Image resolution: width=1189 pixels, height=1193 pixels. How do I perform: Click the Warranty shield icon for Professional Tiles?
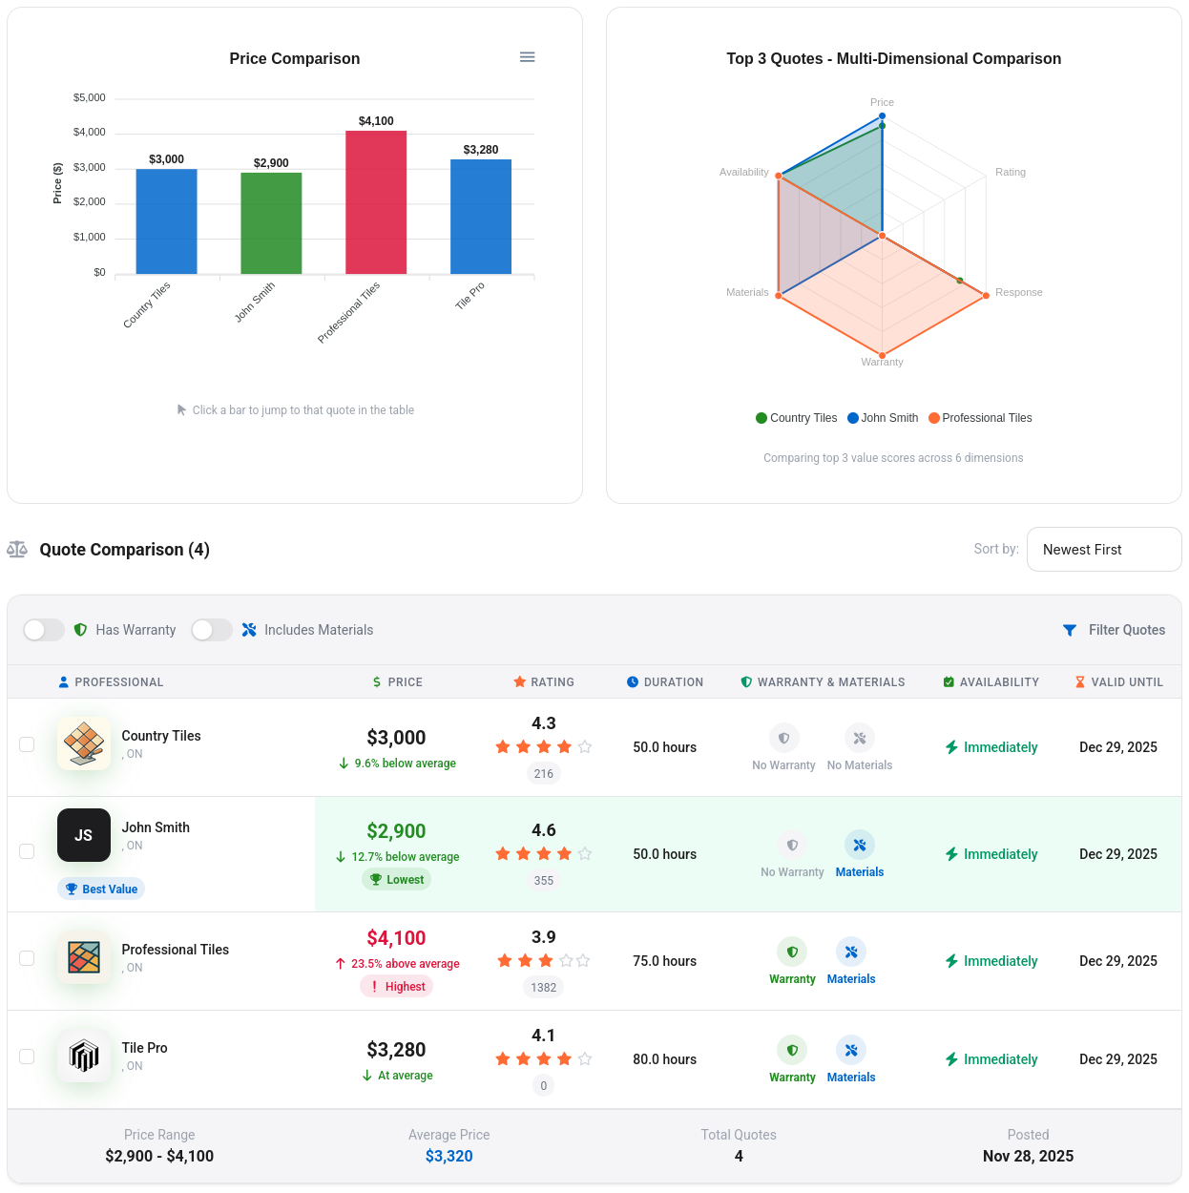point(792,952)
